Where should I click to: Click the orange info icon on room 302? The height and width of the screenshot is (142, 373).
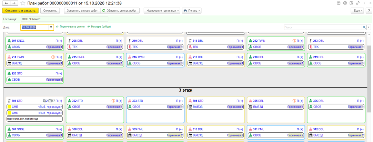(113, 101)
